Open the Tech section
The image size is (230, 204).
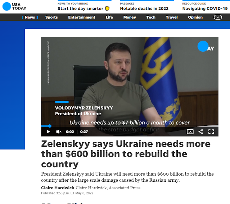pos(151,17)
